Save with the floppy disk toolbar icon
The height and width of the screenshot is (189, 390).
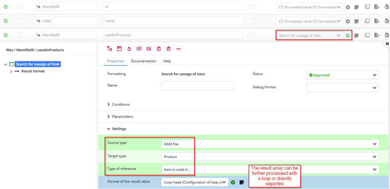coord(119,49)
